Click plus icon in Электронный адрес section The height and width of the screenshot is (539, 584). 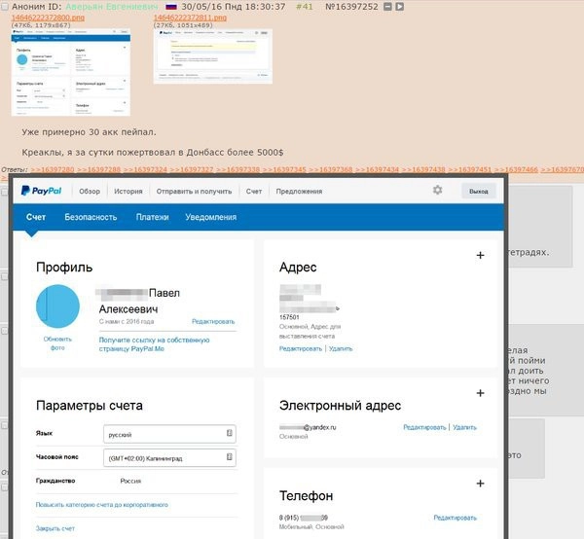tap(480, 393)
